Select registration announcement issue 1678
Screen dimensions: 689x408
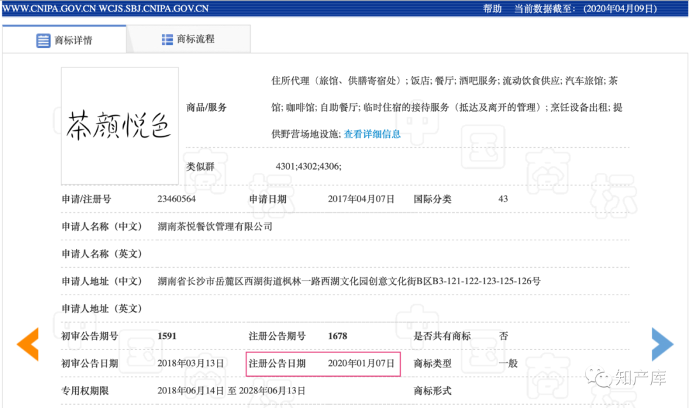click(x=337, y=336)
